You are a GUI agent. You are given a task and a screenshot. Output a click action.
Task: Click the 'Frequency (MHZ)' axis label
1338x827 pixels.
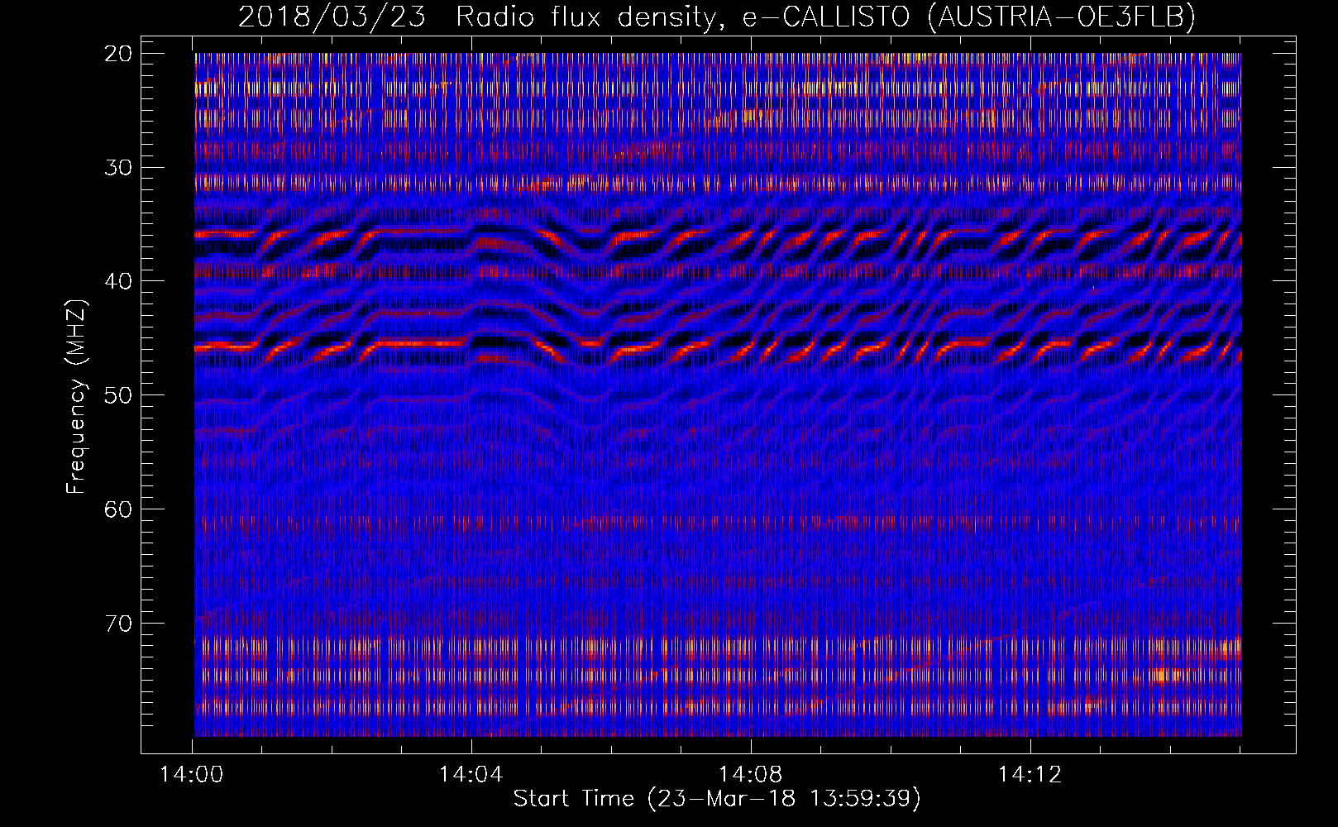[76, 397]
